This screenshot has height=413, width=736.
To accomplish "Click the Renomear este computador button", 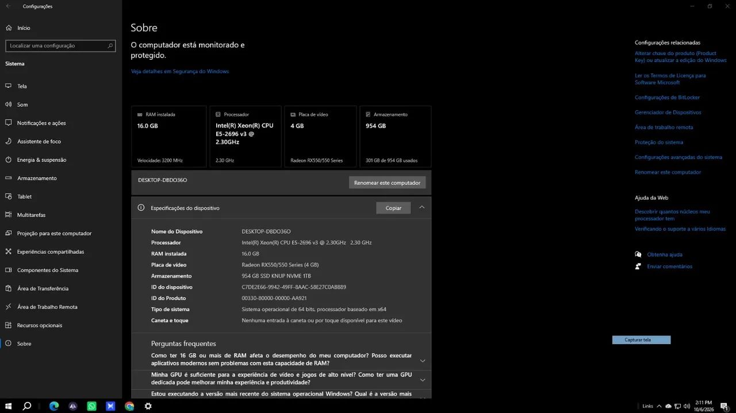I will [387, 183].
